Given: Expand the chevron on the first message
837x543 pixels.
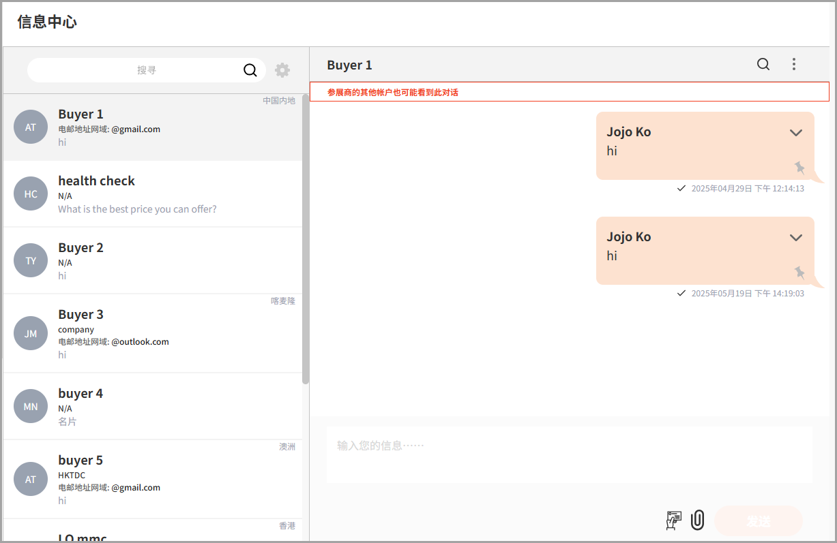Looking at the screenshot, I should (x=795, y=133).
